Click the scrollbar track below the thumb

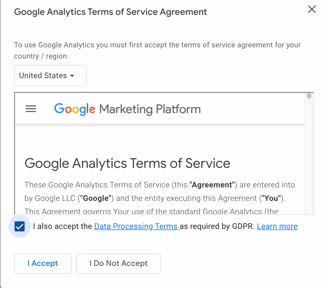click(309, 157)
